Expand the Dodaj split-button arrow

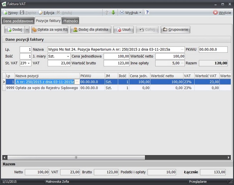(x=27, y=30)
